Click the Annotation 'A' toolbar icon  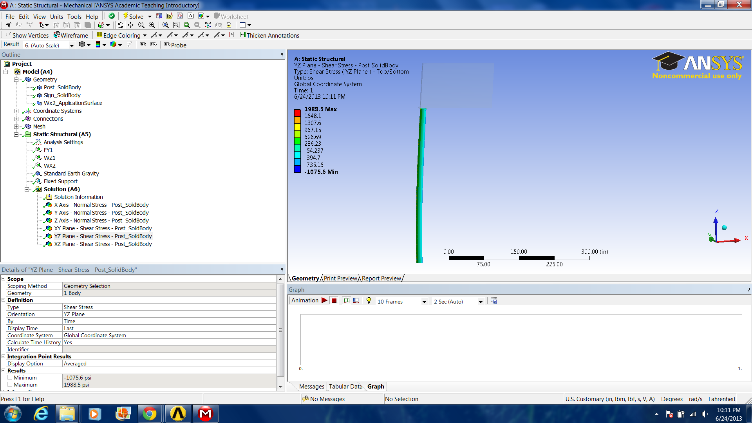(x=191, y=16)
